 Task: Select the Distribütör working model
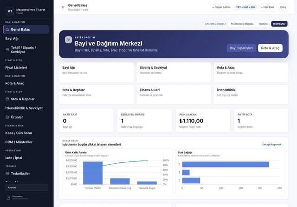tap(279, 24)
